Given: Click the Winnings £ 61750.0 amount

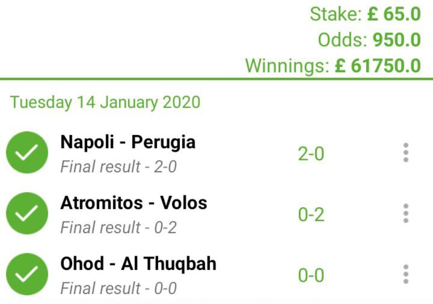Looking at the screenshot, I should 378,66.
